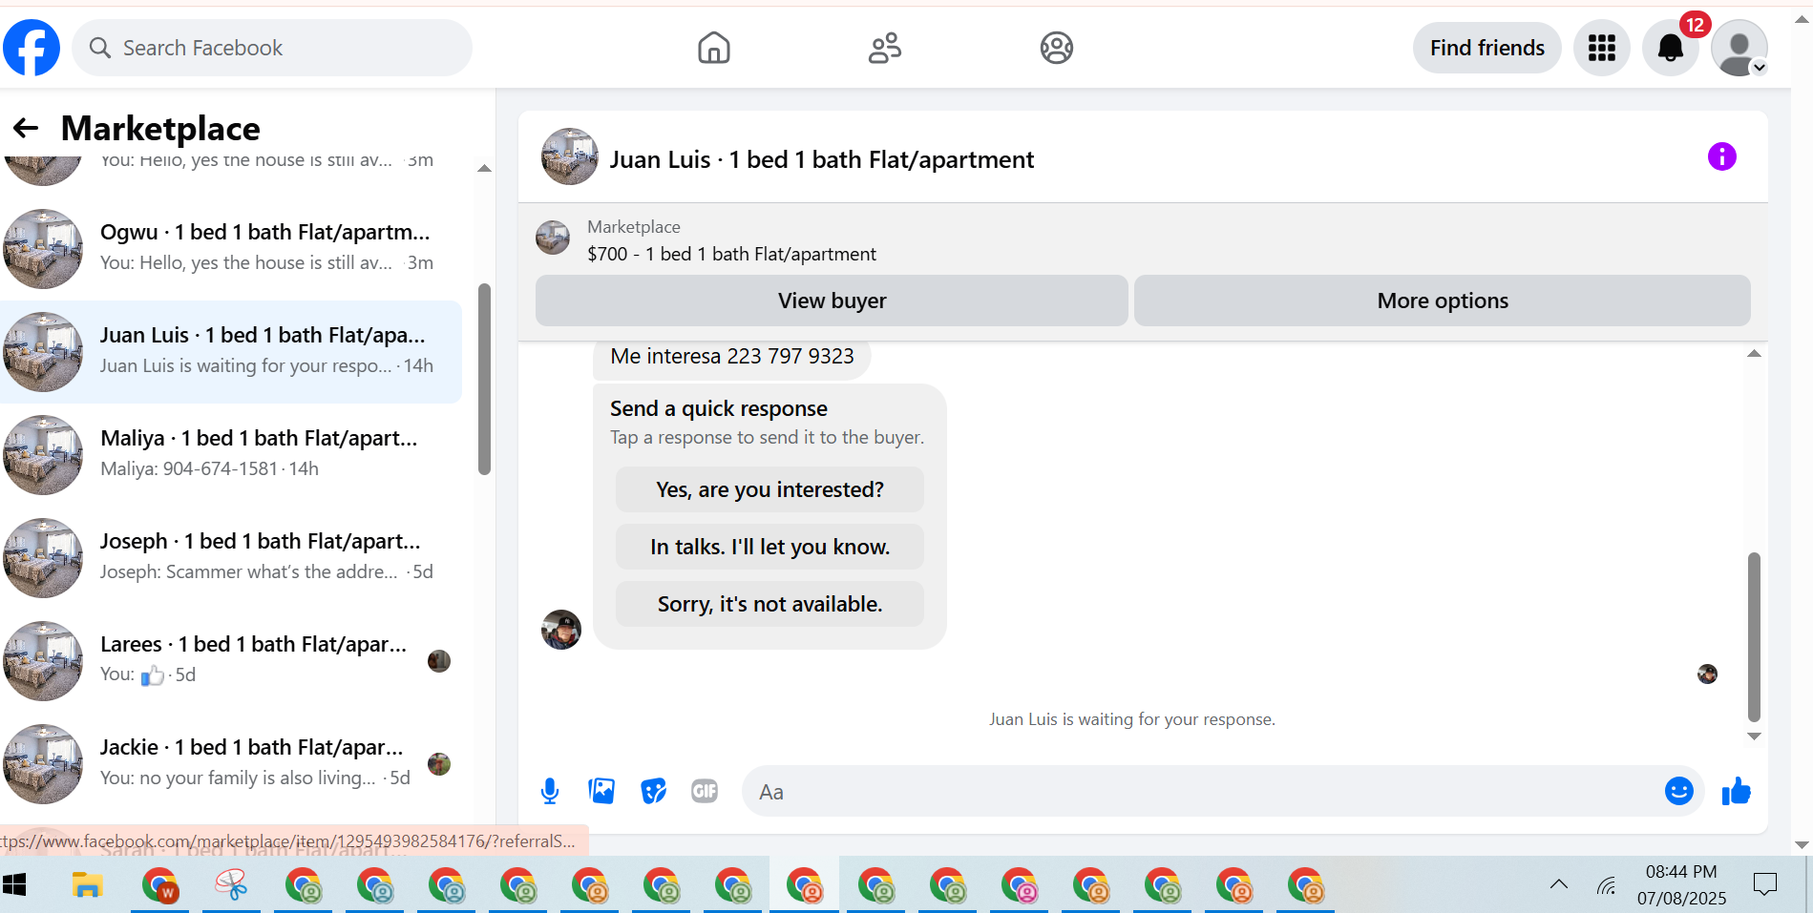Click the conversation list scrollbar thumb
The height and width of the screenshot is (913, 1813).
484,379
